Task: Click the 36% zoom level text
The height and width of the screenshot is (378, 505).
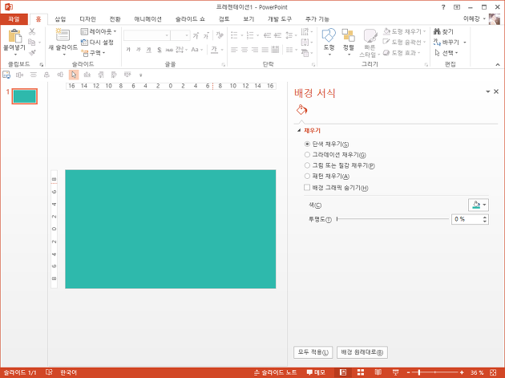Action: pyautogui.click(x=476, y=372)
